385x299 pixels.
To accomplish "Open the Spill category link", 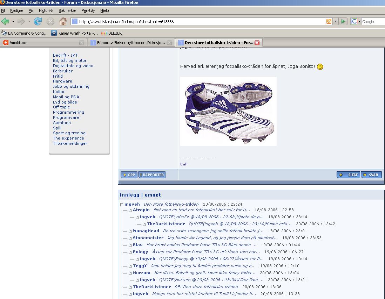I will [57, 128].
